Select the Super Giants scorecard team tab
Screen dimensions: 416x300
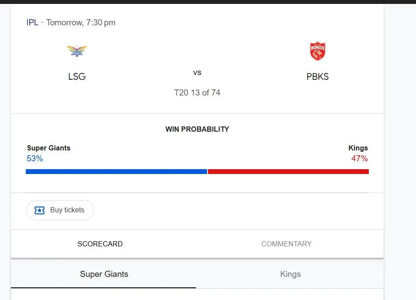click(104, 274)
